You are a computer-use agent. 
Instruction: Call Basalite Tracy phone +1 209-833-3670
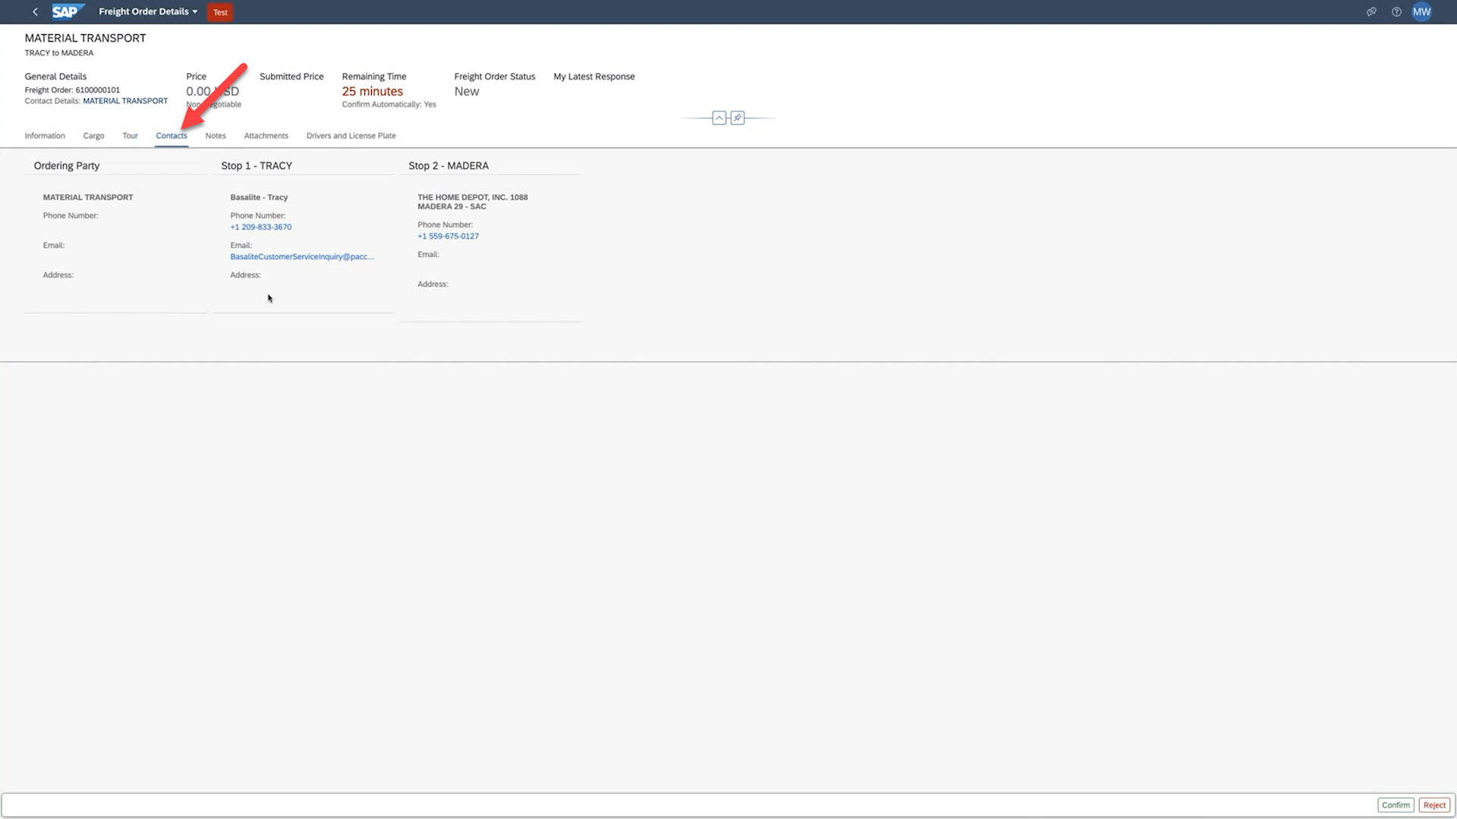[x=260, y=227]
